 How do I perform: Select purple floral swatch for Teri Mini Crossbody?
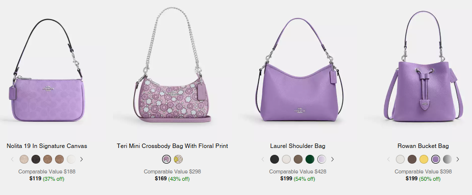click(x=167, y=159)
